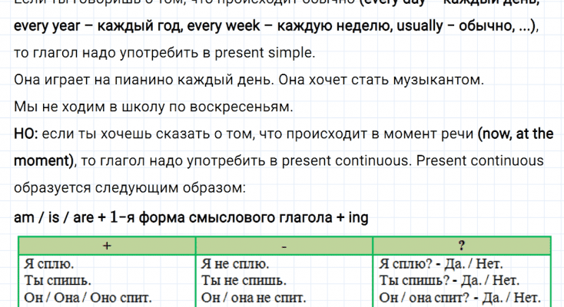Viewport: 564px width, 307px height.
Task: Click the table text "Я не сплю."
Action: click(x=234, y=263)
